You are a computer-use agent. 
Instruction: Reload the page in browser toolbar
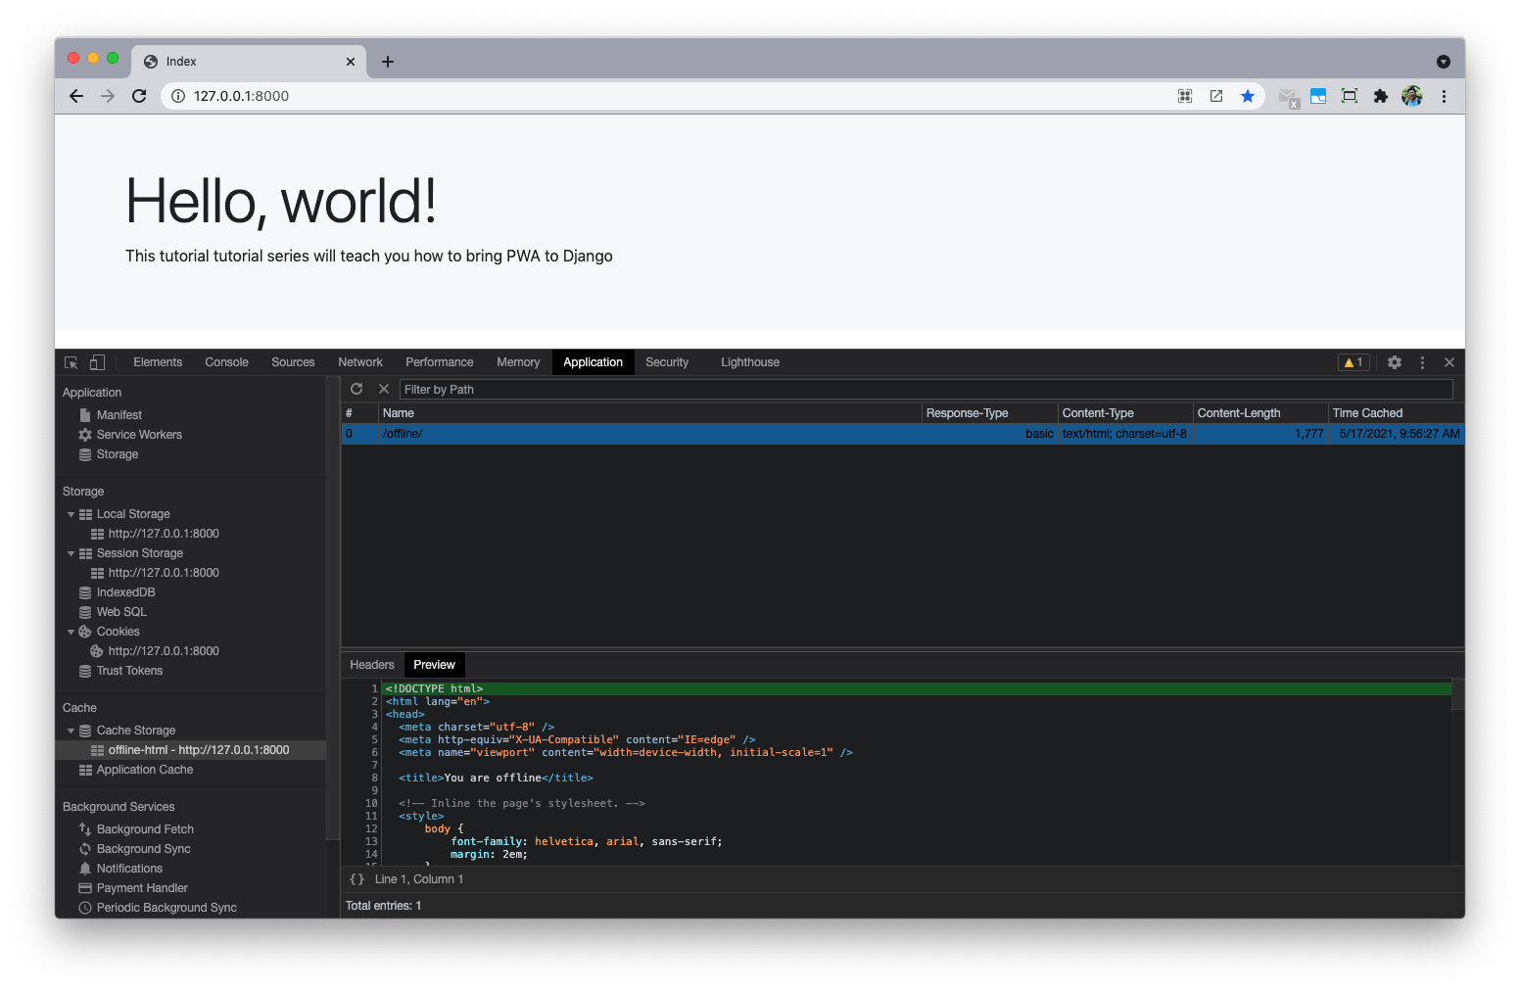pyautogui.click(x=139, y=96)
